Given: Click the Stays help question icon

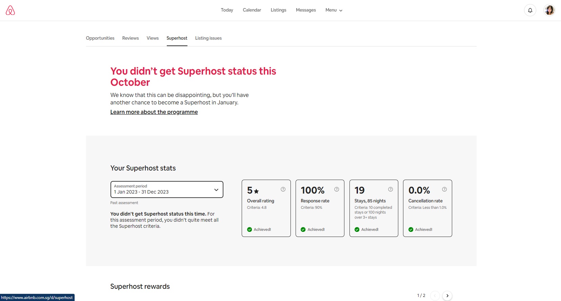Looking at the screenshot, I should pyautogui.click(x=390, y=189).
